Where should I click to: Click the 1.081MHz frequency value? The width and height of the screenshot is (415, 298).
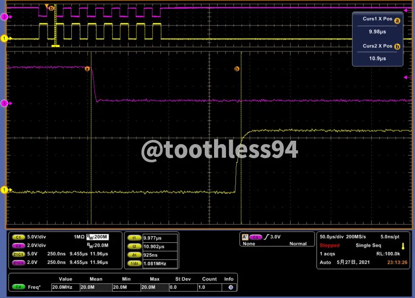160,263
